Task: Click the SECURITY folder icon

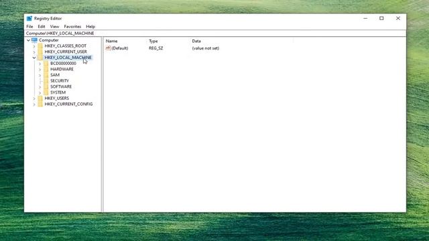Action: [46, 81]
